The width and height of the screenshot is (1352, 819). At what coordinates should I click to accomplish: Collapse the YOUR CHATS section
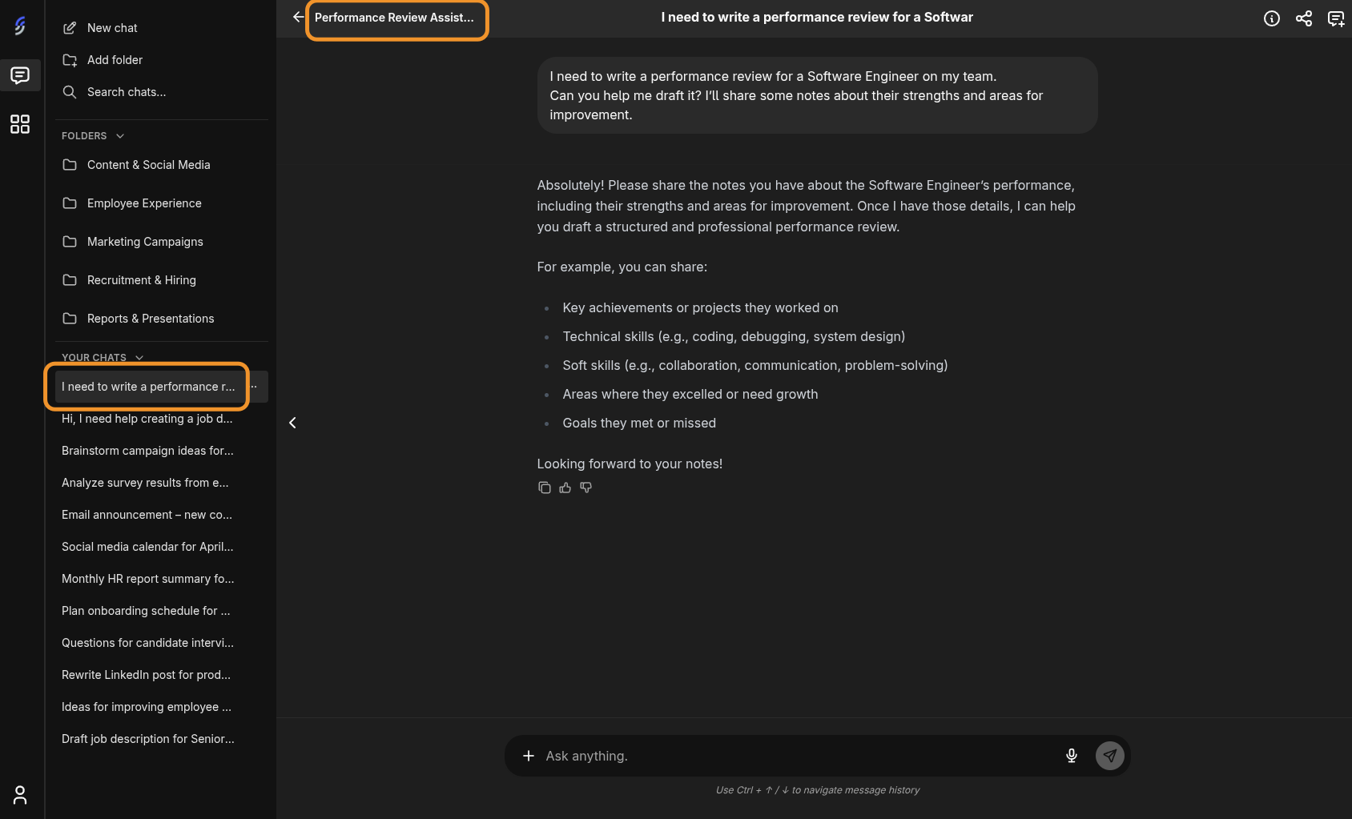click(139, 358)
